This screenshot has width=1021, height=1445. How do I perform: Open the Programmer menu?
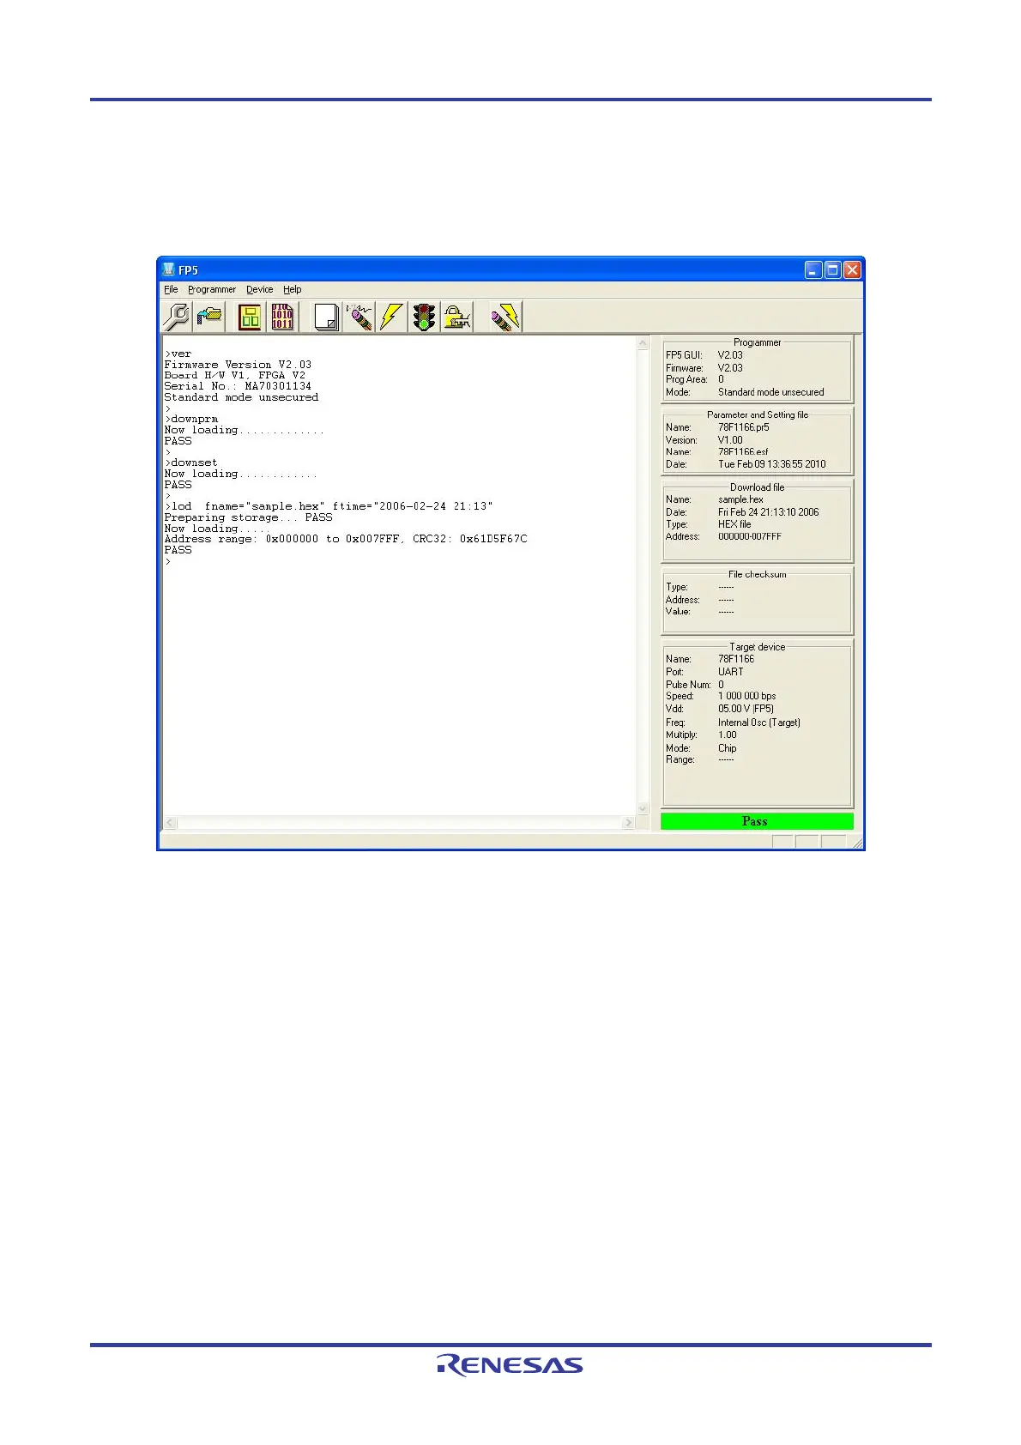point(212,290)
